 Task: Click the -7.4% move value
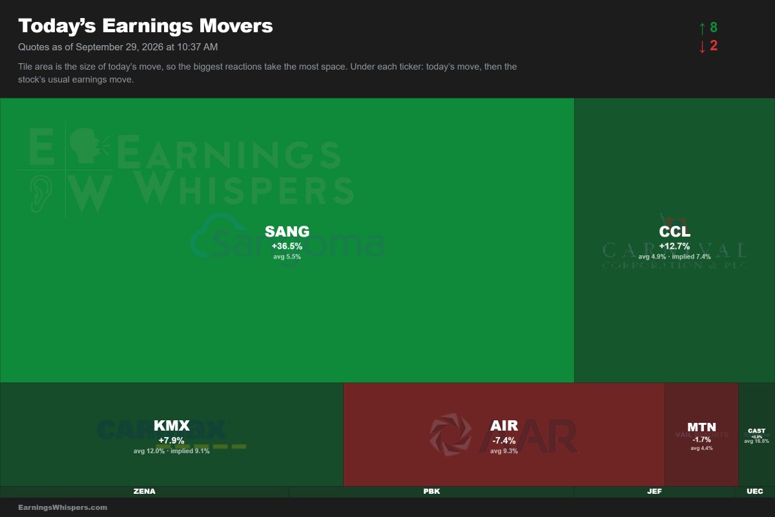point(504,440)
